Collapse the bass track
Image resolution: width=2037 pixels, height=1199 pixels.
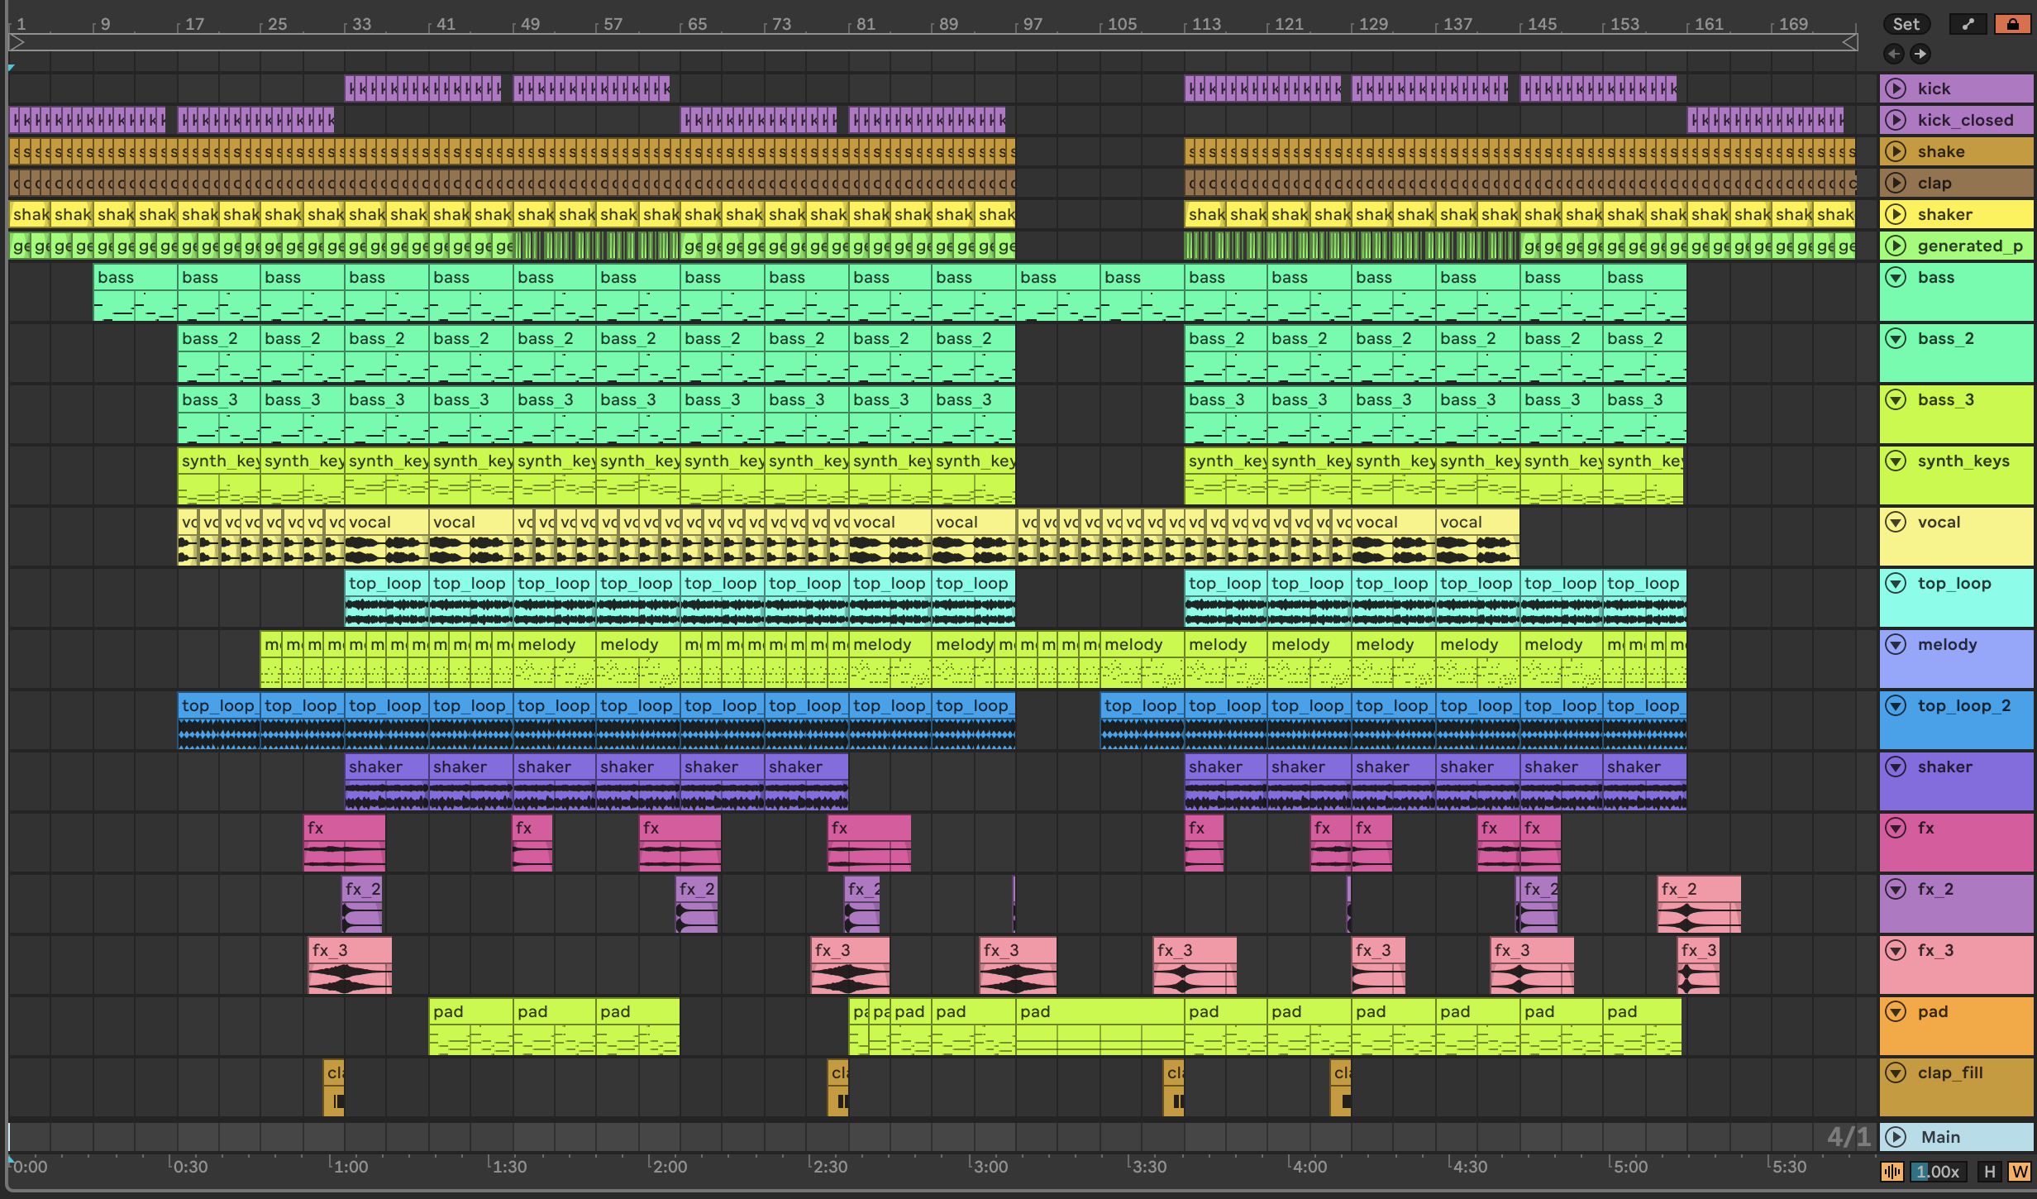point(1896,277)
